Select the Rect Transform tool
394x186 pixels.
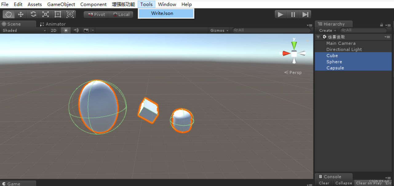click(x=58, y=14)
